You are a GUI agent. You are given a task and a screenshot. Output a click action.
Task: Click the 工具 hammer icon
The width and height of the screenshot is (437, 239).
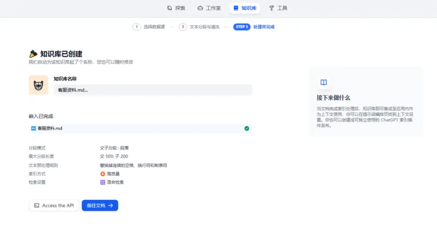(271, 8)
